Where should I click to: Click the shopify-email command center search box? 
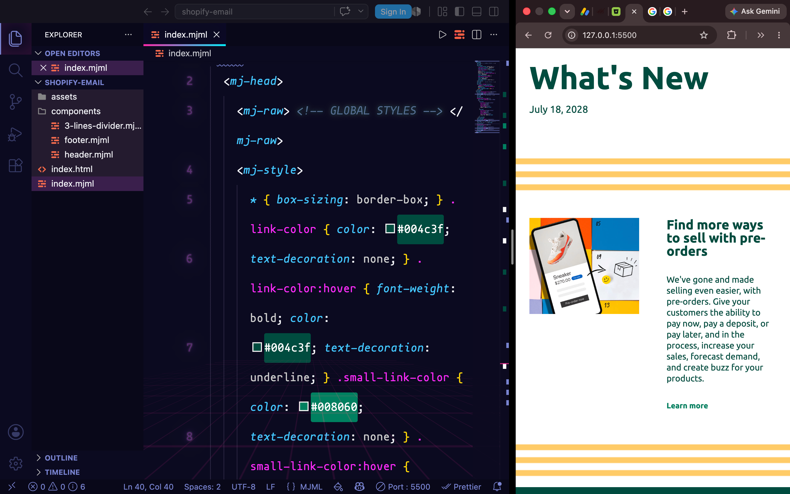pos(255,12)
